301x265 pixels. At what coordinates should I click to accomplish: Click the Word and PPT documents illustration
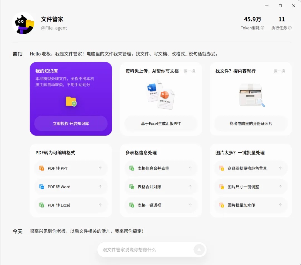click(x=161, y=94)
